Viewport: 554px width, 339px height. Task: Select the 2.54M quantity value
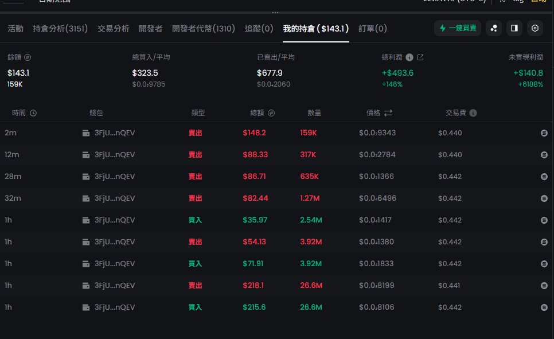[x=311, y=220]
